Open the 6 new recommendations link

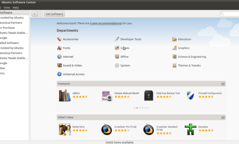(x=106, y=23)
